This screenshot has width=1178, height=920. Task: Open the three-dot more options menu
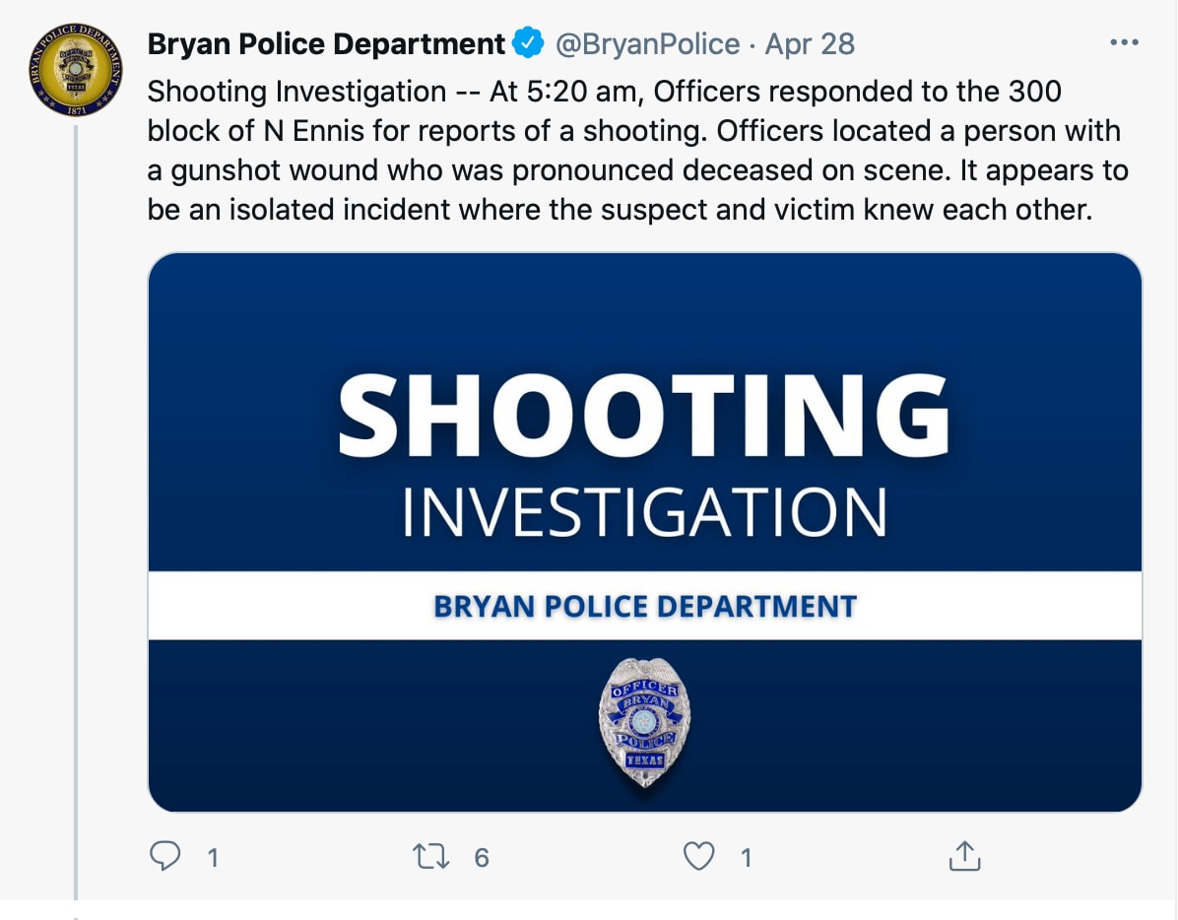pos(1123,43)
